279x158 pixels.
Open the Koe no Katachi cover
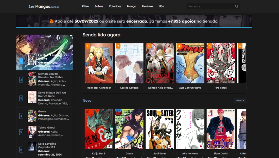(x=129, y=63)
